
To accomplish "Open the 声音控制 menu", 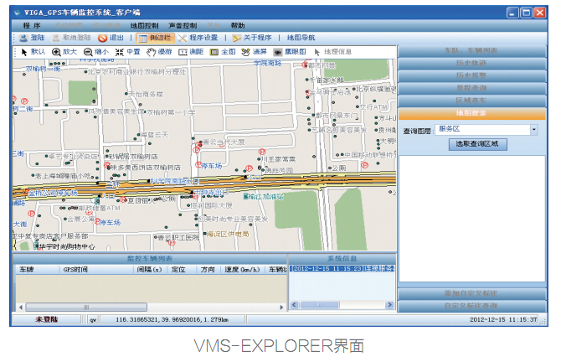I will point(183,25).
